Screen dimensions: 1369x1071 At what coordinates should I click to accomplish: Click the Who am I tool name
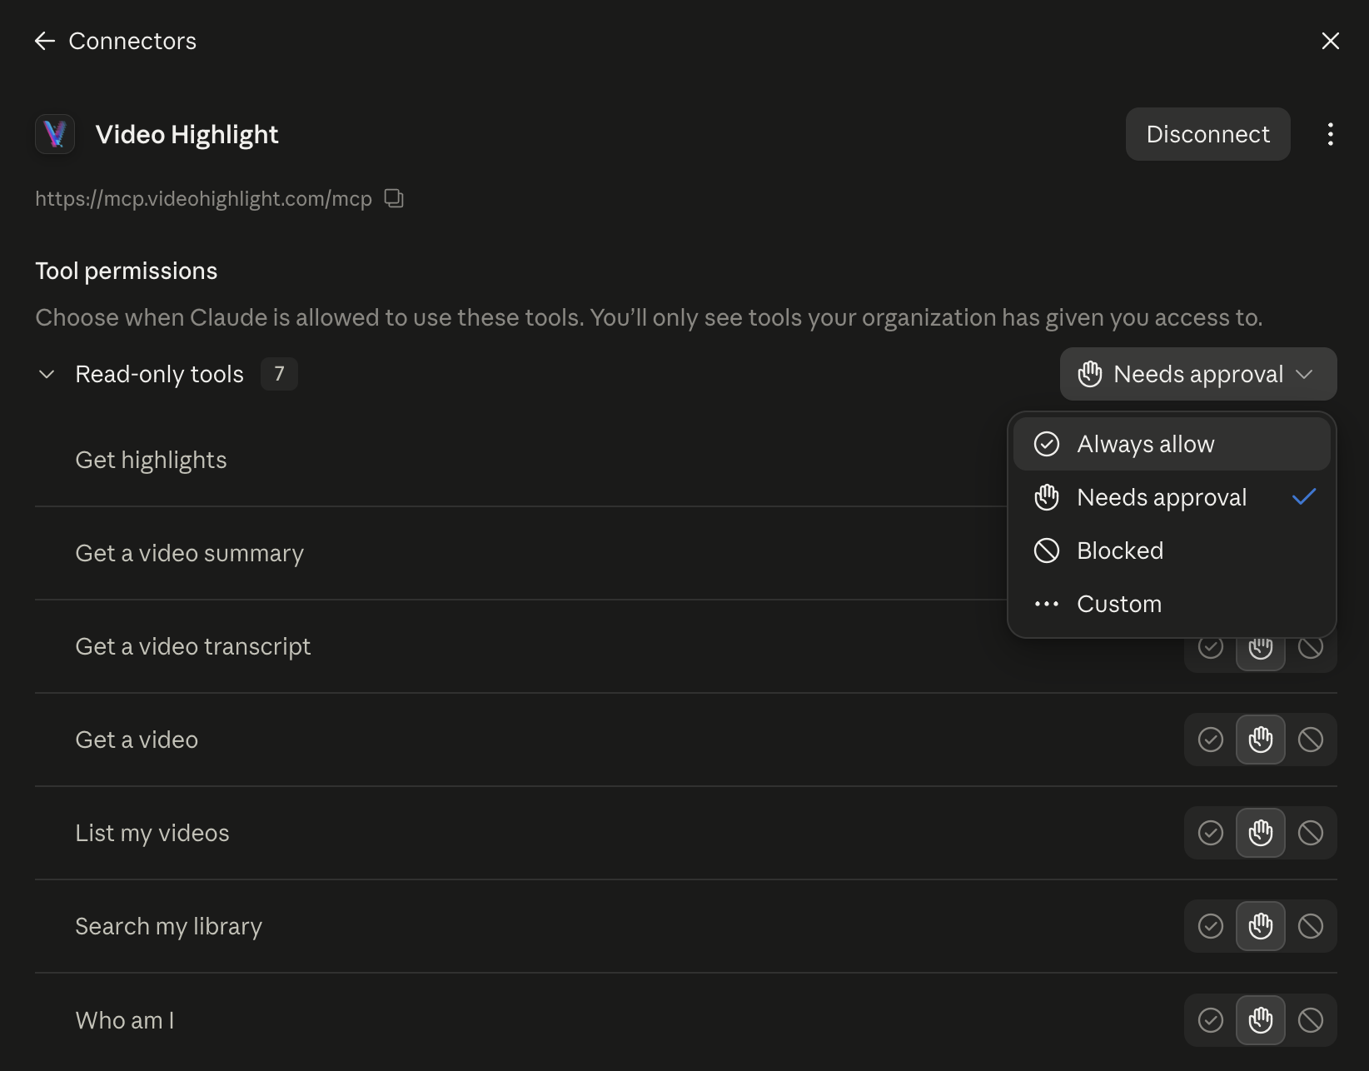click(x=125, y=1020)
